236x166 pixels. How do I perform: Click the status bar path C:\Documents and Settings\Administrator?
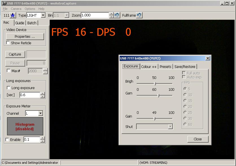pyautogui.click(x=30, y=163)
